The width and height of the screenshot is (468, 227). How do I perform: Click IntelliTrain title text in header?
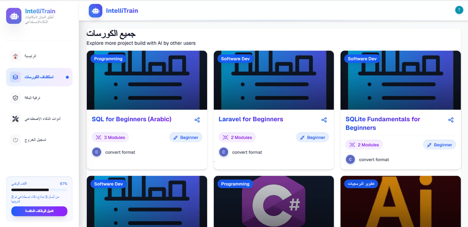click(122, 10)
